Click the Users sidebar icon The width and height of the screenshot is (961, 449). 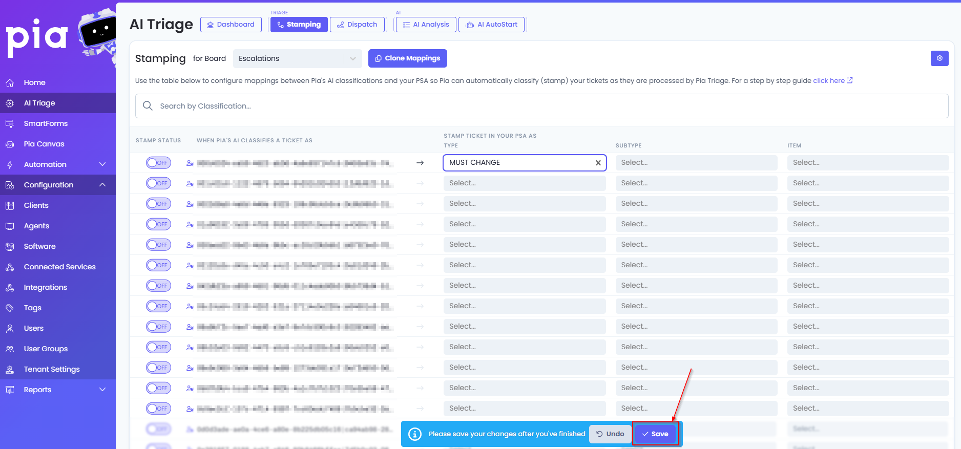(x=10, y=328)
